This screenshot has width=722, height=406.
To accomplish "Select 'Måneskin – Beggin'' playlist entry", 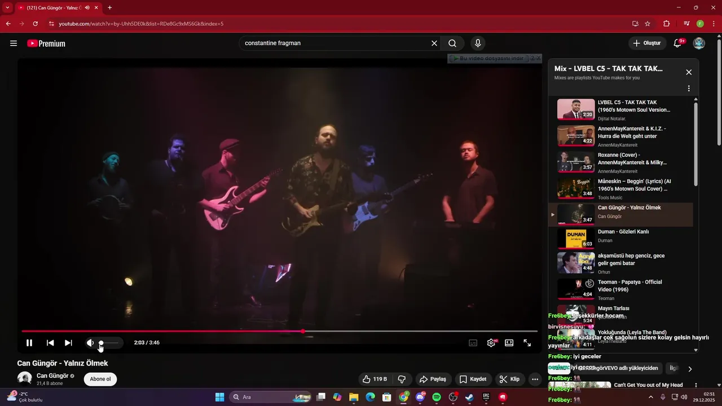I will coord(620,189).
